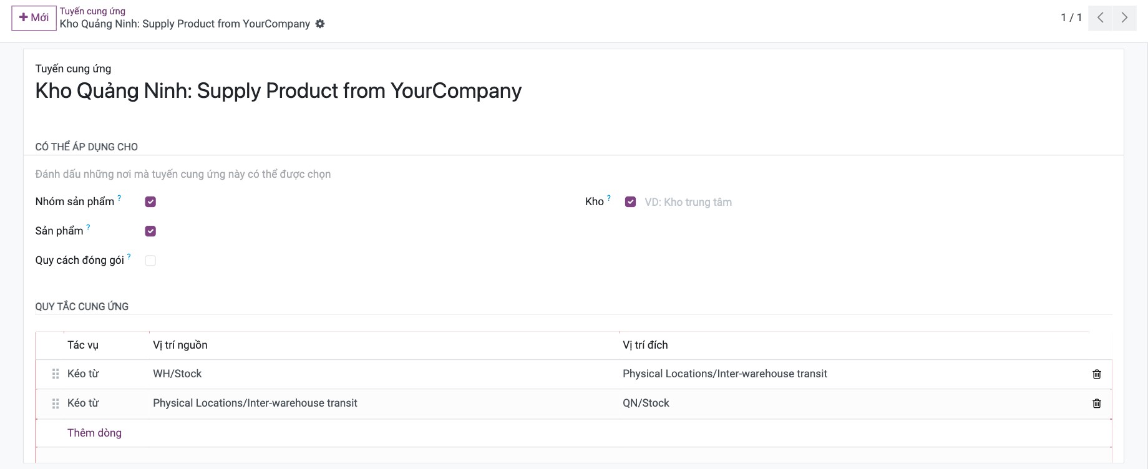Open the Tuyến cung ứng breadcrumb link
This screenshot has width=1148, height=469.
tap(92, 11)
